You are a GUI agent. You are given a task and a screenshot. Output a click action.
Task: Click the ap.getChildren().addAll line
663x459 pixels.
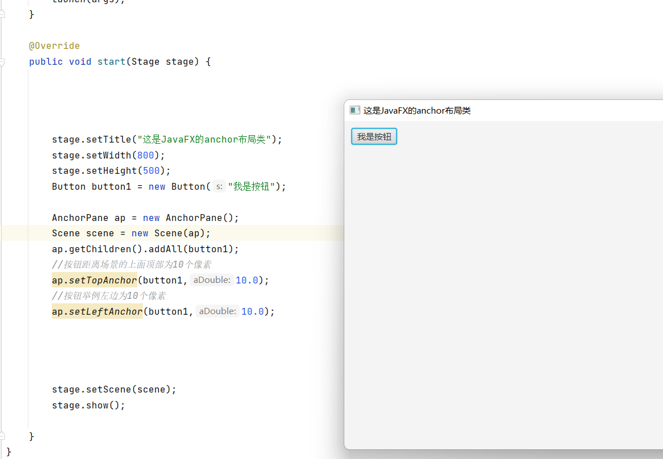(146, 249)
